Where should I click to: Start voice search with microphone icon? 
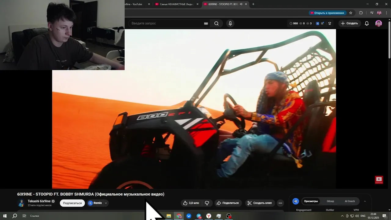click(x=230, y=24)
